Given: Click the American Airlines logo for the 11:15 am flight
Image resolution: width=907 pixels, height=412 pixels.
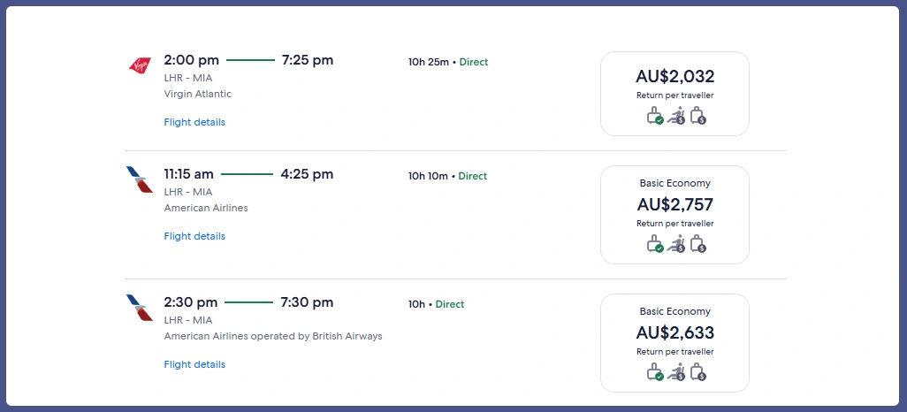Looking at the screenshot, I should point(140,179).
